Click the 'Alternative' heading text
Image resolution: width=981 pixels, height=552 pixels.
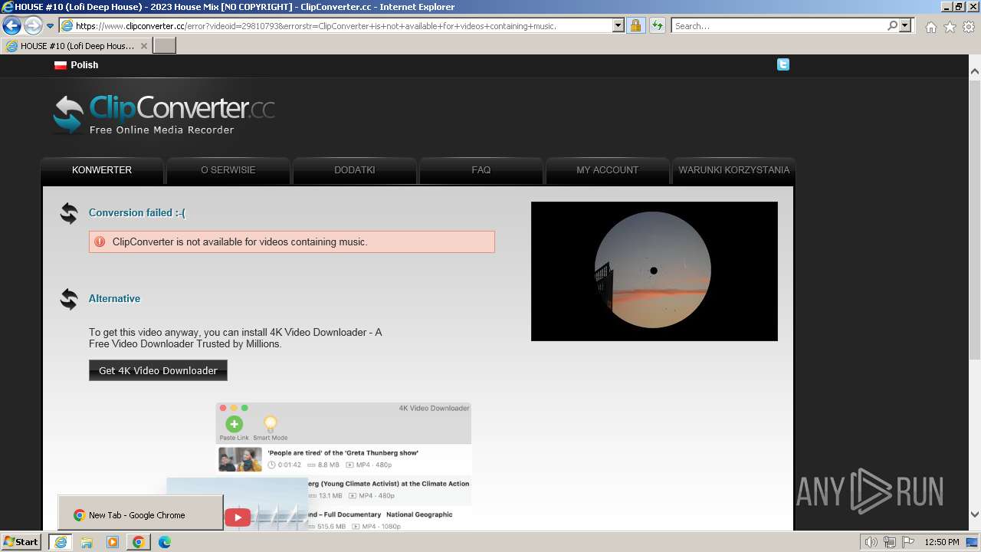[x=114, y=299]
